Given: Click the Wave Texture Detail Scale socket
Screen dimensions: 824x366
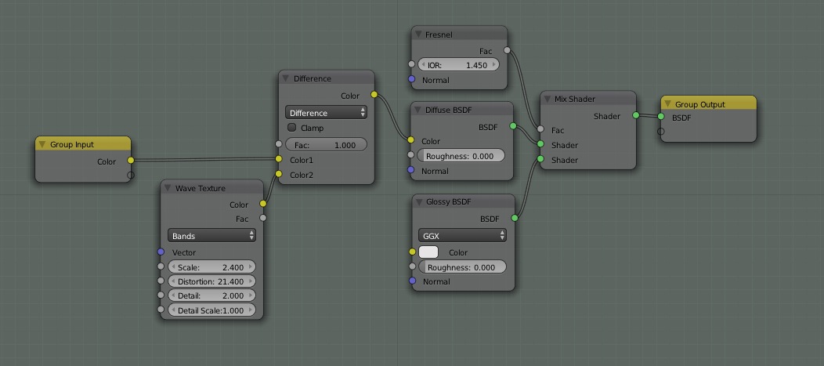Looking at the screenshot, I should [161, 310].
